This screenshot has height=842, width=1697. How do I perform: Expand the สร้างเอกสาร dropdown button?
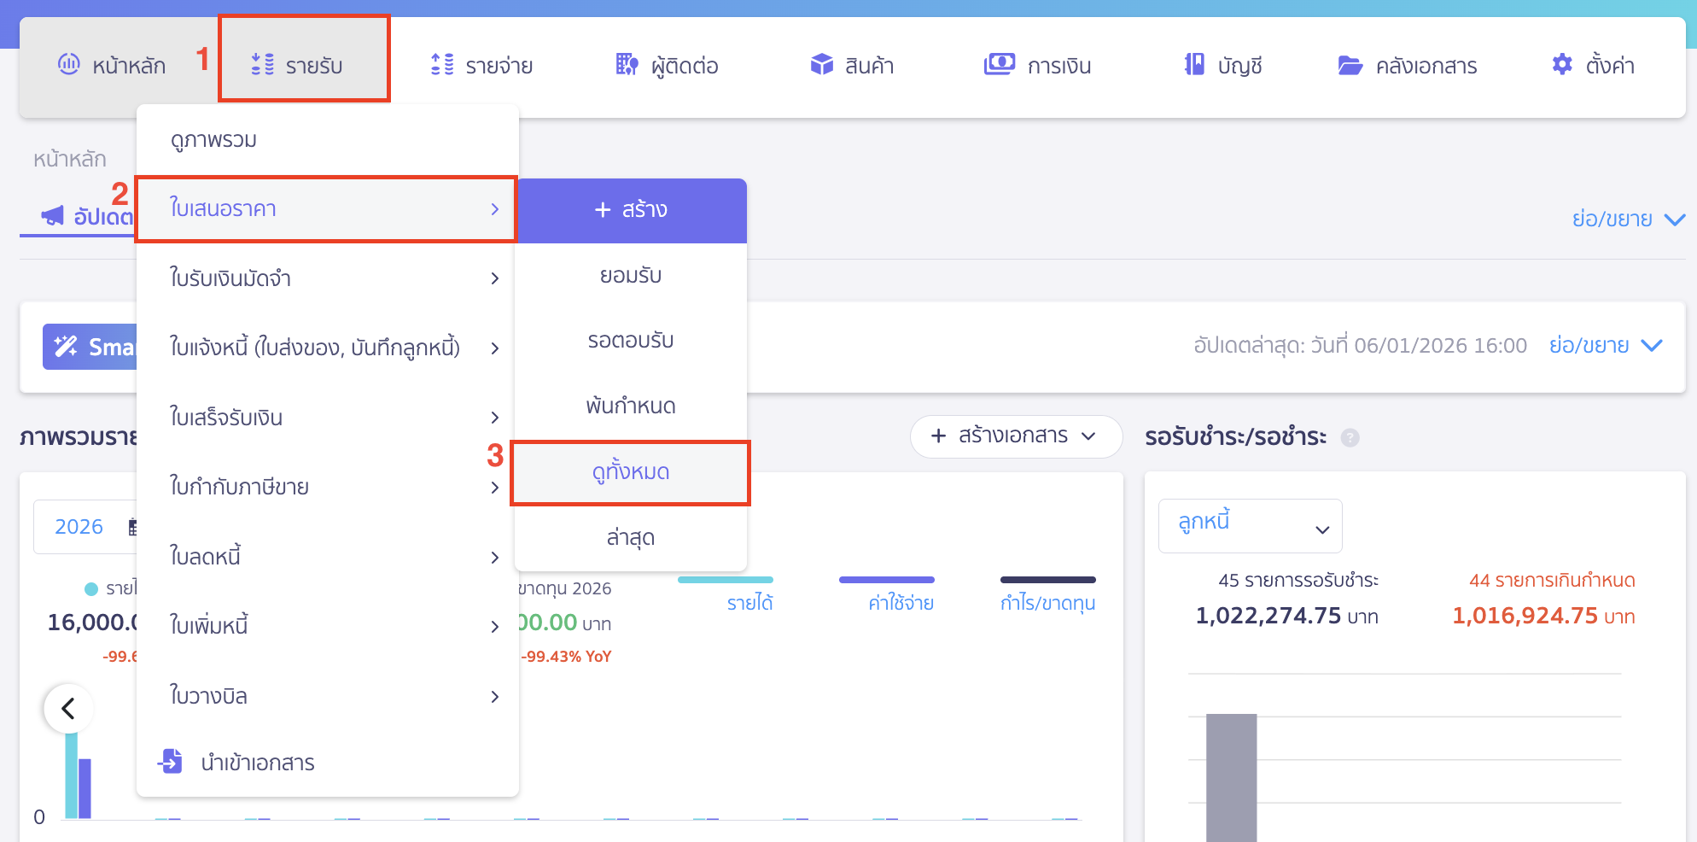point(1015,436)
